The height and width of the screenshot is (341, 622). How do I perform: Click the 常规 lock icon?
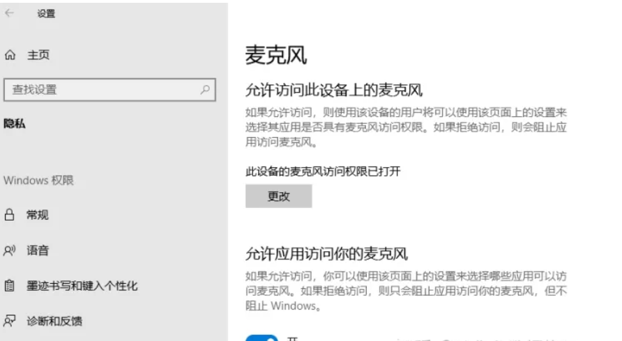pos(10,215)
